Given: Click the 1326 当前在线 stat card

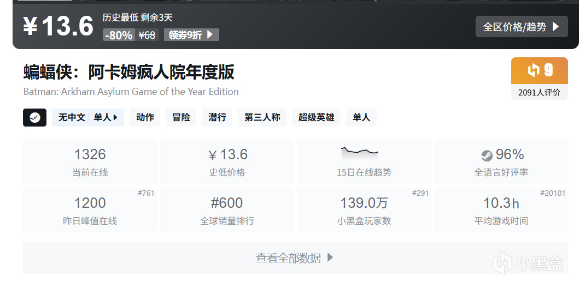Looking at the screenshot, I should [90, 161].
